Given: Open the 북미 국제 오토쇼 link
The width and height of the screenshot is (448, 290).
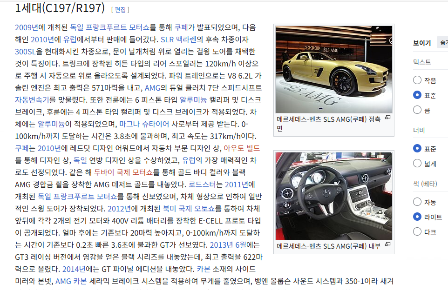Looking at the screenshot, I should click(x=189, y=209).
